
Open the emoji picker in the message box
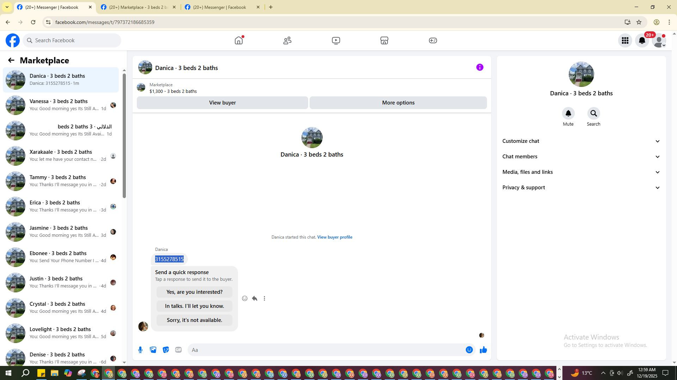point(469,350)
